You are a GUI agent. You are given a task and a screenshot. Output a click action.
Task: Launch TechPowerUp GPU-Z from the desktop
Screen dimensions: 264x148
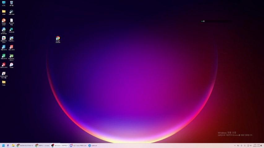pos(11,56)
